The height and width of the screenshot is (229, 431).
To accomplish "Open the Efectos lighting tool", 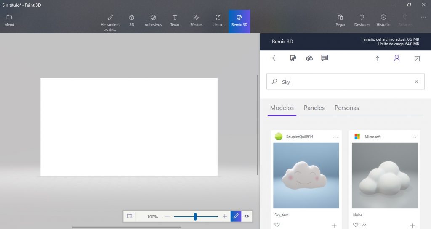I will (196, 21).
